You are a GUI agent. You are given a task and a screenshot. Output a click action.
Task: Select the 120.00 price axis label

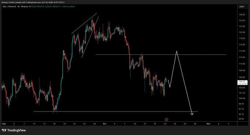242,32
